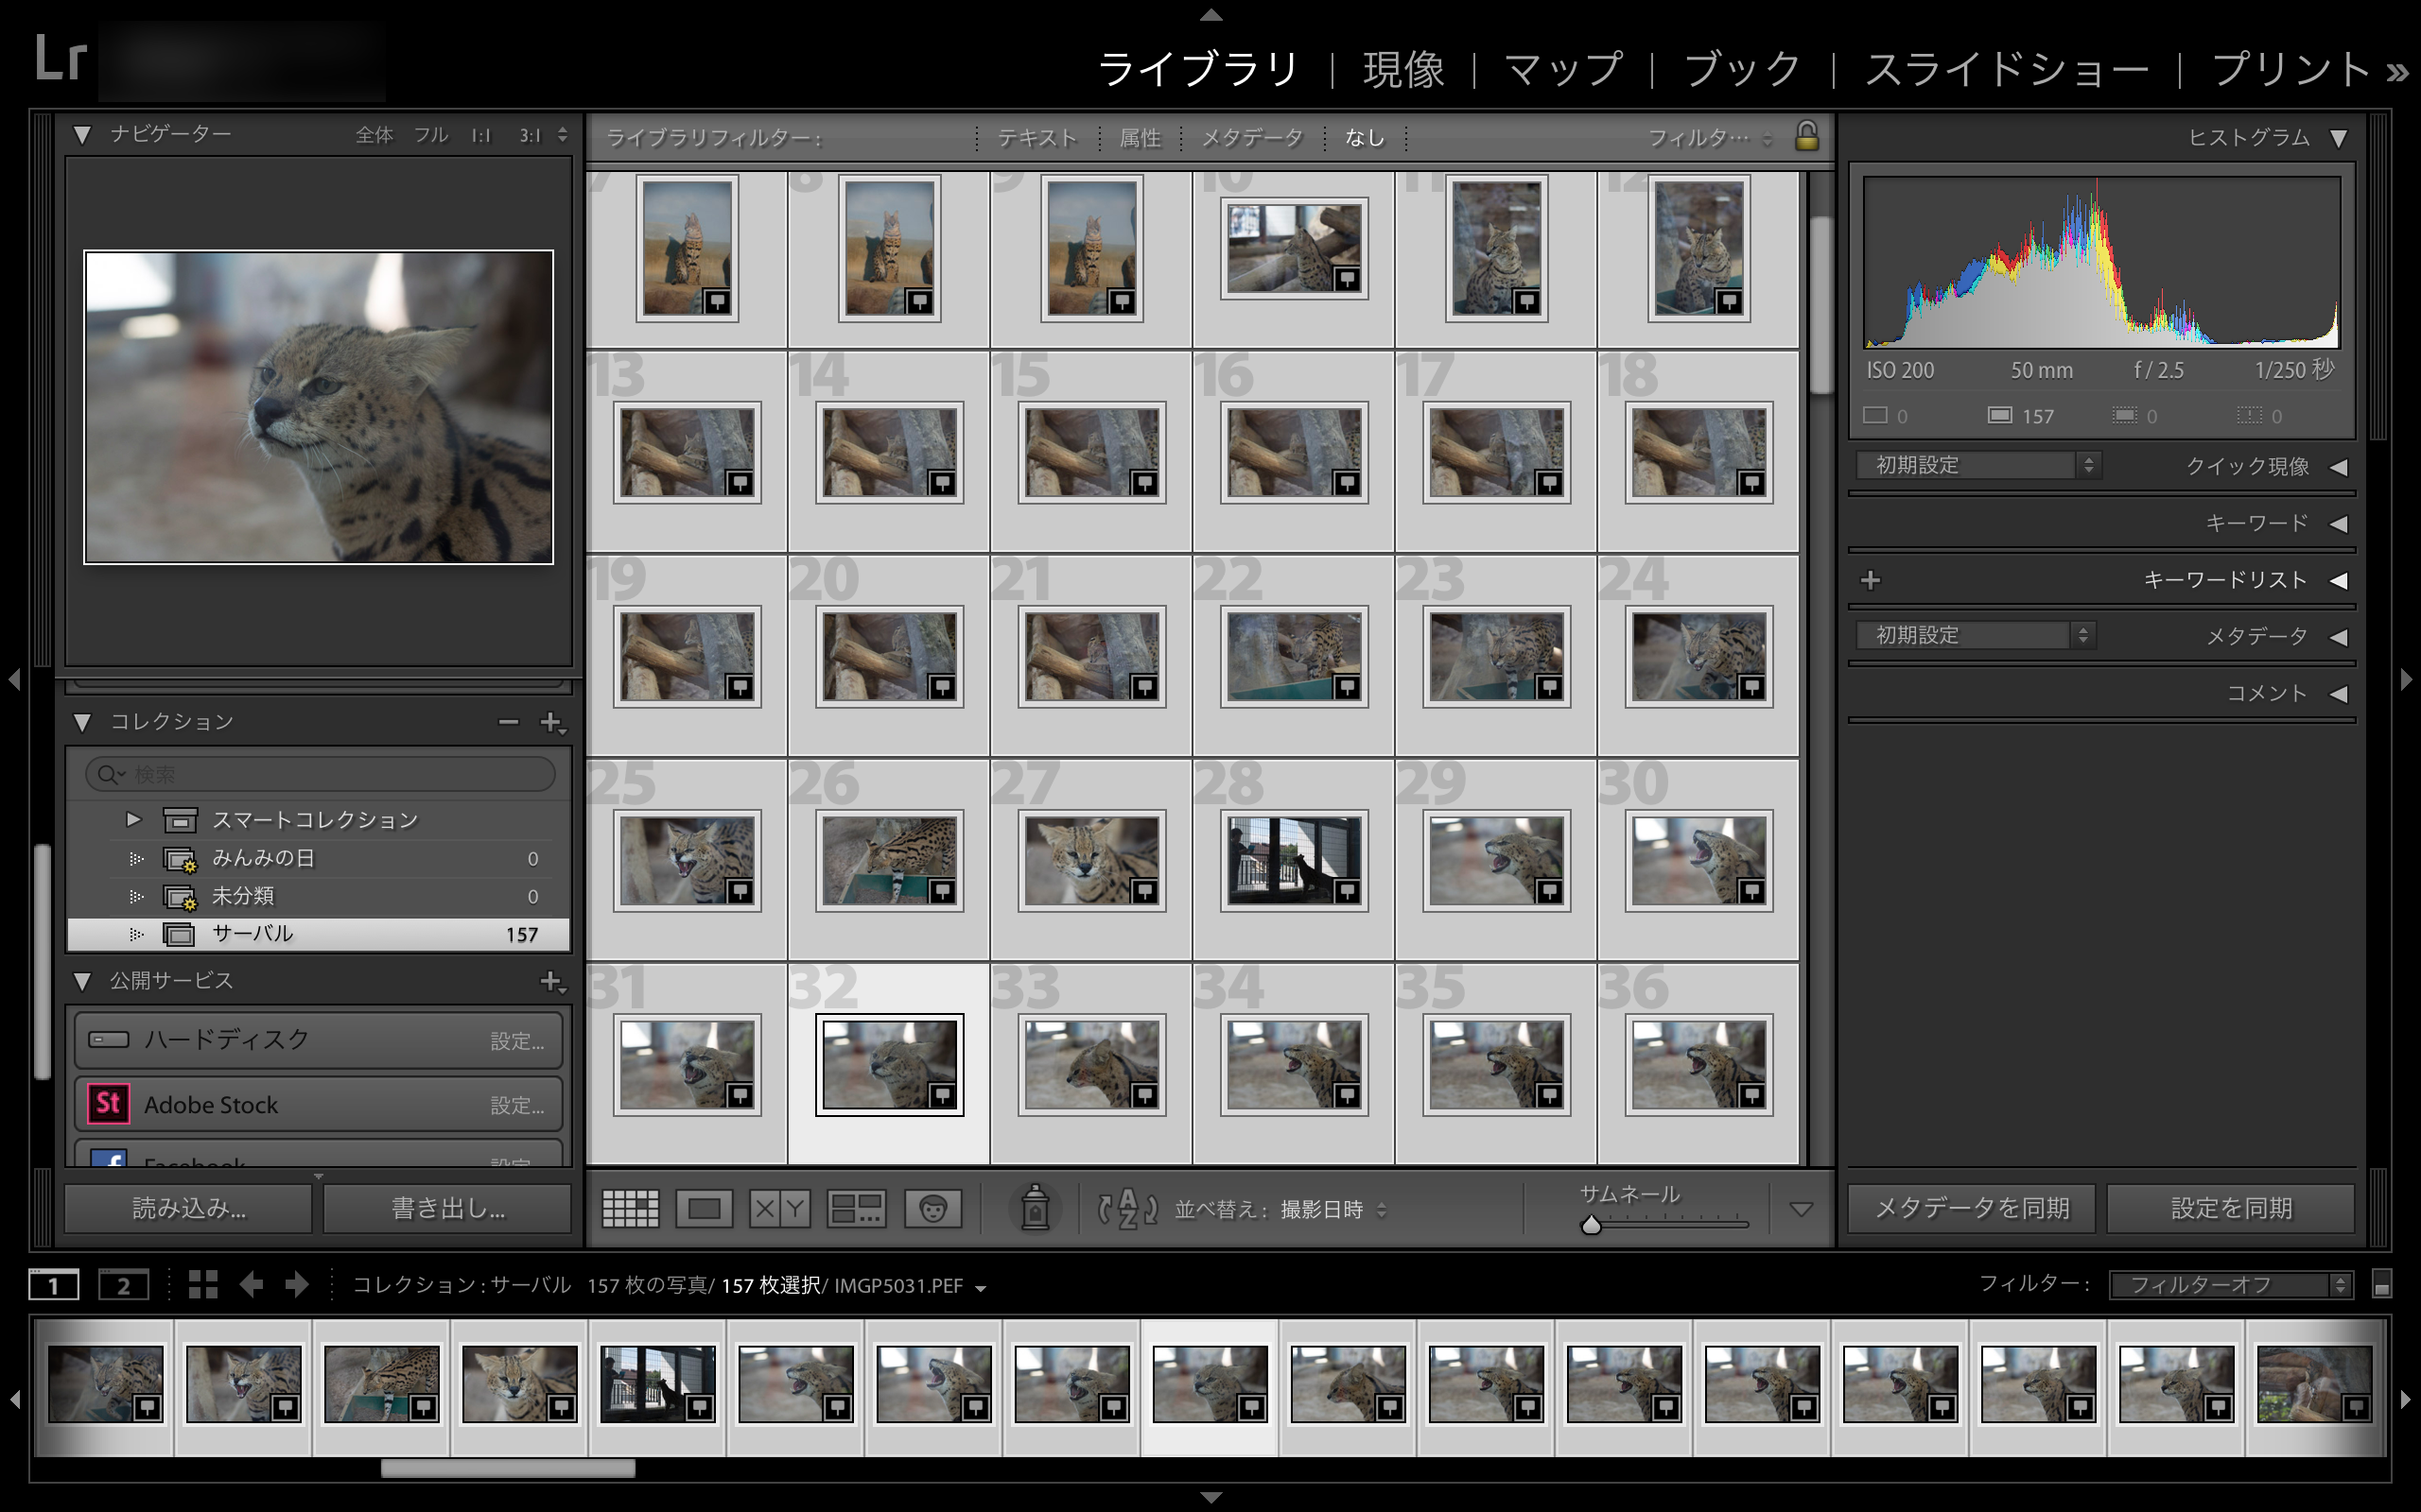Viewport: 2421px width, 1512px height.
Task: Select サーバル collection row
Action: click(318, 934)
